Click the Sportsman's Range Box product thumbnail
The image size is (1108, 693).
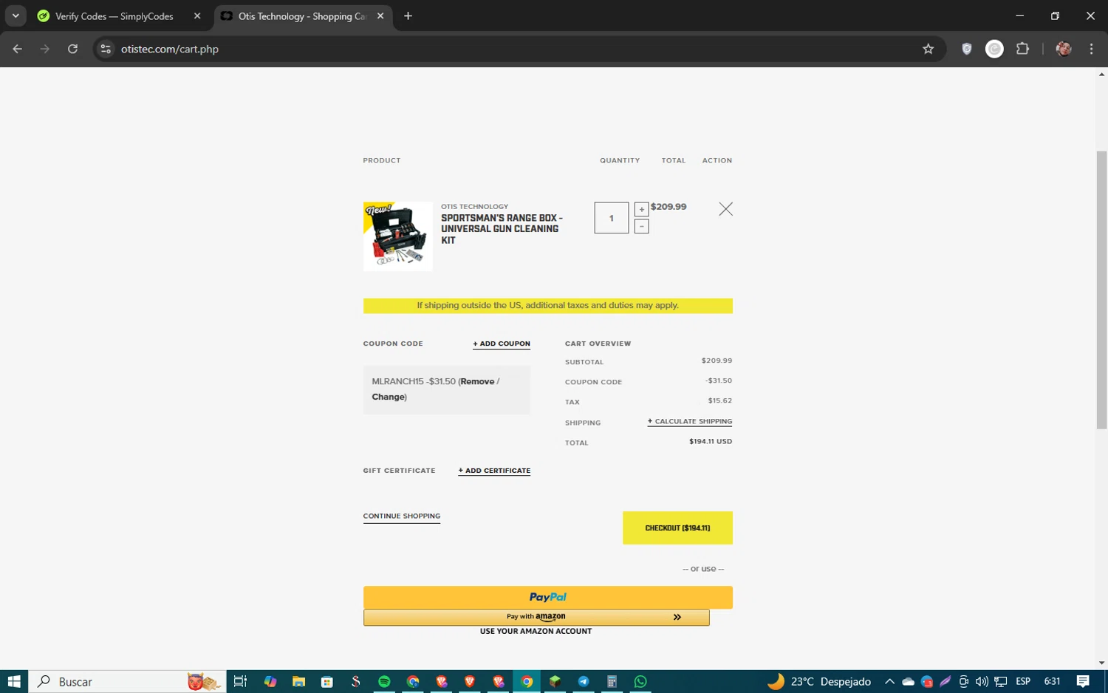398,236
